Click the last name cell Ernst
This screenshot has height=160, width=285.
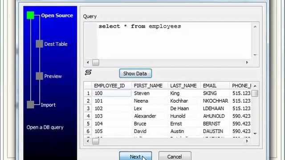[184, 124]
